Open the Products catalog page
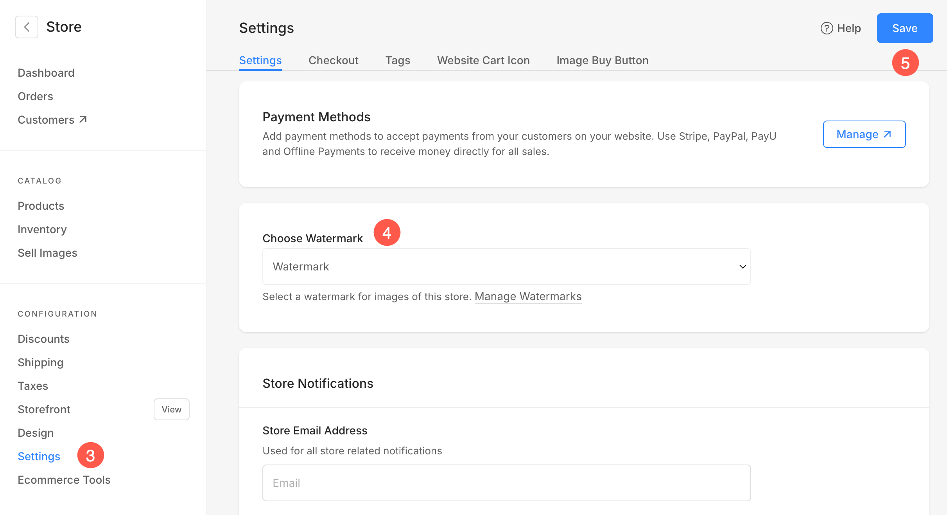The image size is (947, 515). (41, 206)
